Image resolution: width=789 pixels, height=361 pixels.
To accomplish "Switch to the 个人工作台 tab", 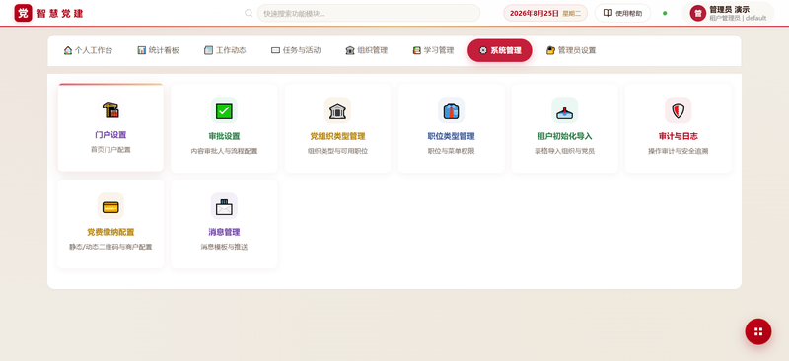I will pyautogui.click(x=88, y=50).
